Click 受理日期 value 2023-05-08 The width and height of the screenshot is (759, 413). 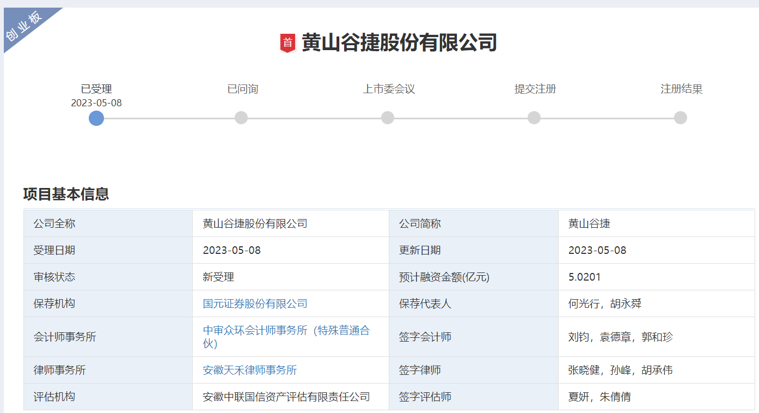pos(232,250)
